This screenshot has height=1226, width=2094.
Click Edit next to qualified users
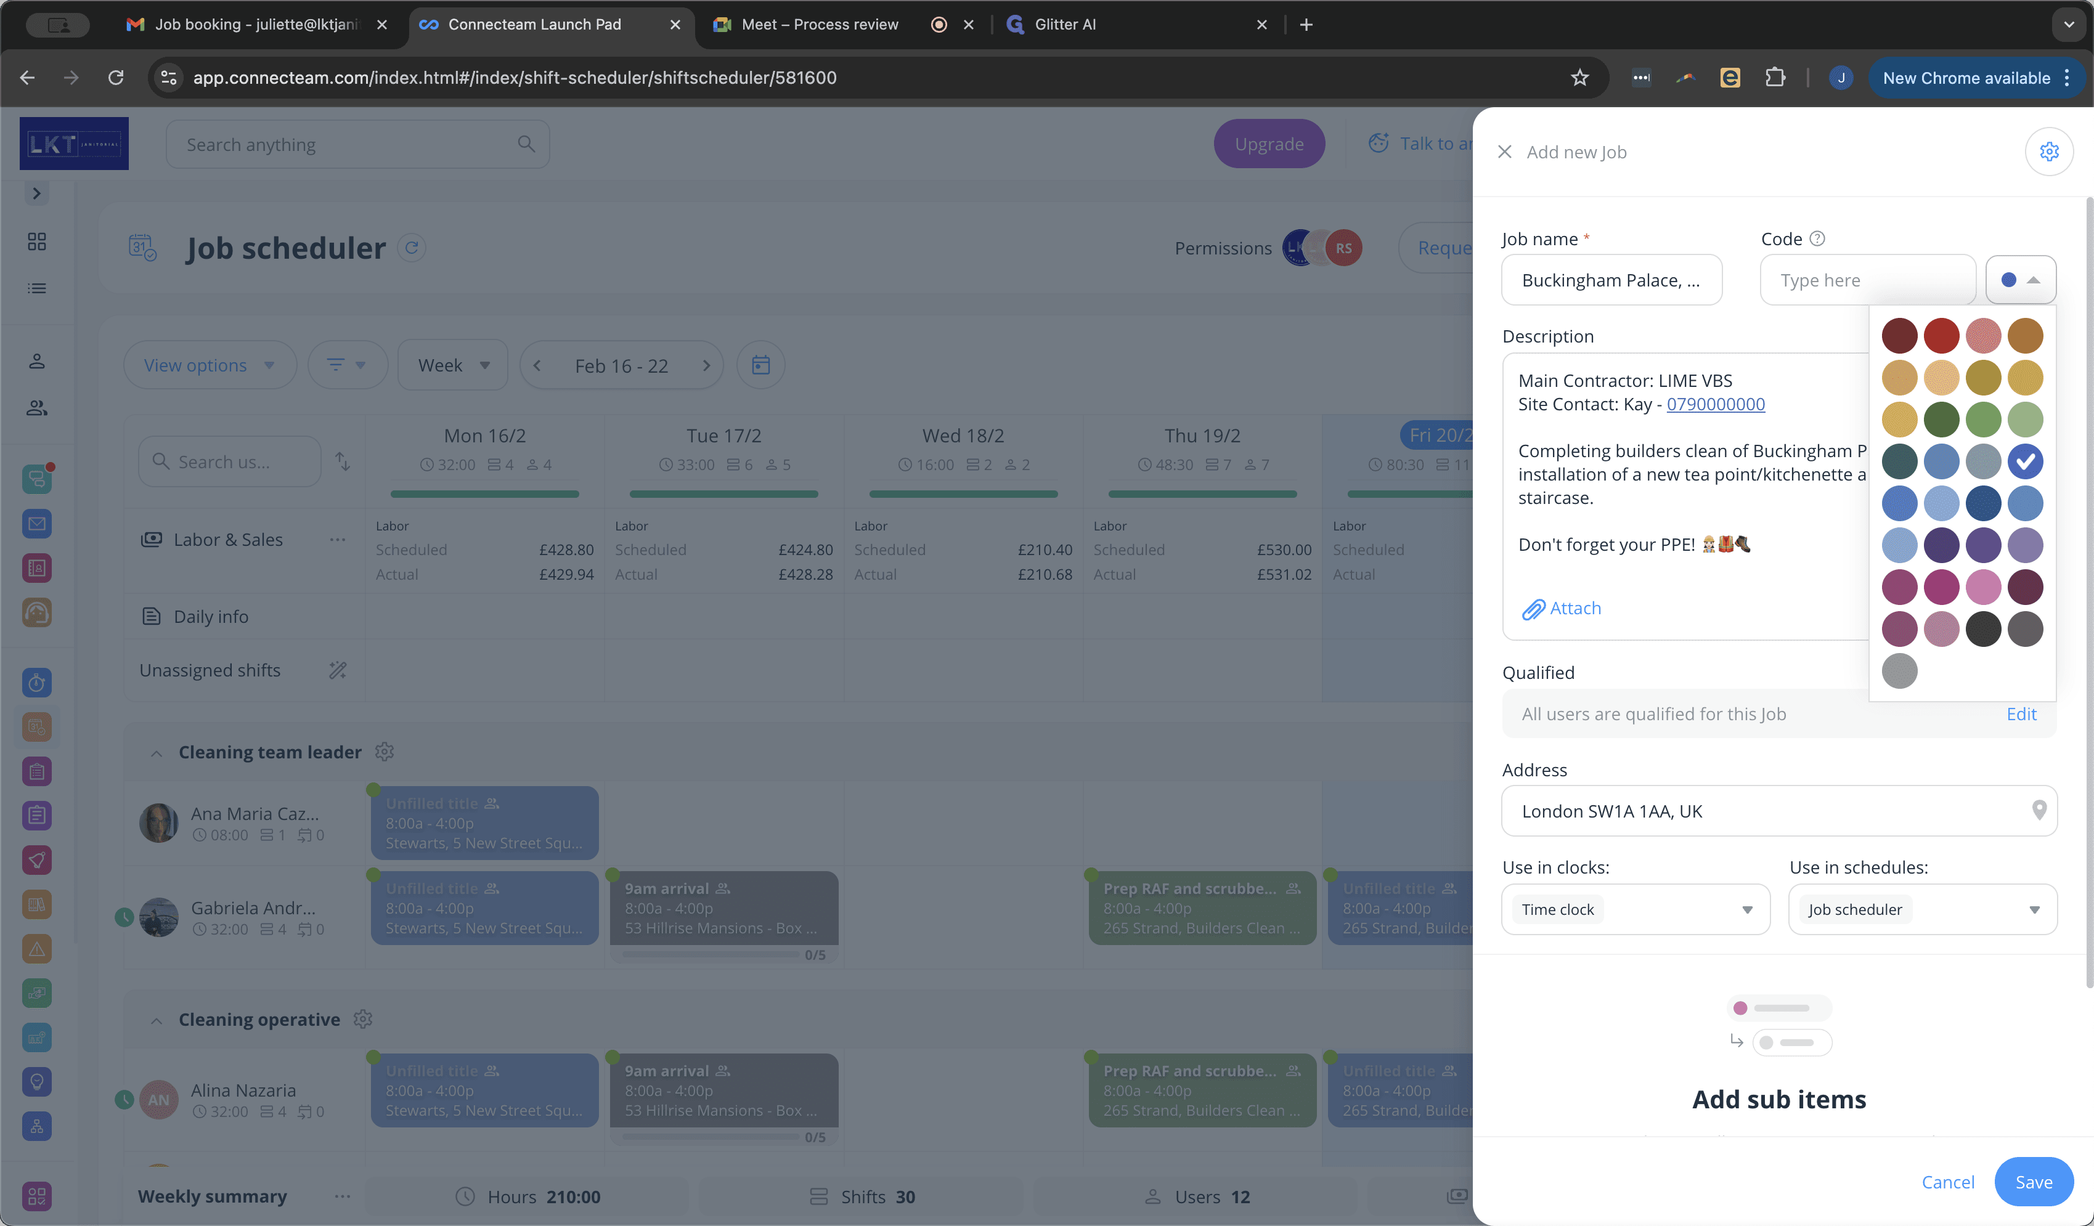coord(2021,714)
